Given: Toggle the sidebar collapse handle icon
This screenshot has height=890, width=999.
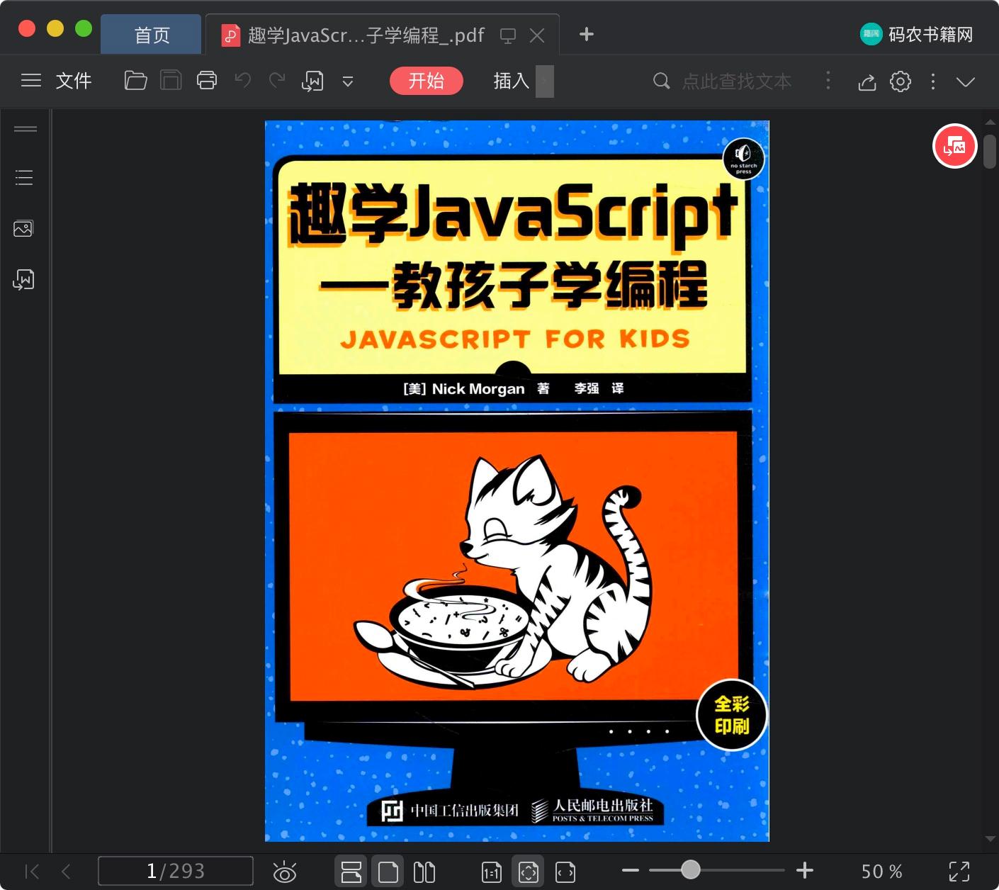Looking at the screenshot, I should coord(26,128).
